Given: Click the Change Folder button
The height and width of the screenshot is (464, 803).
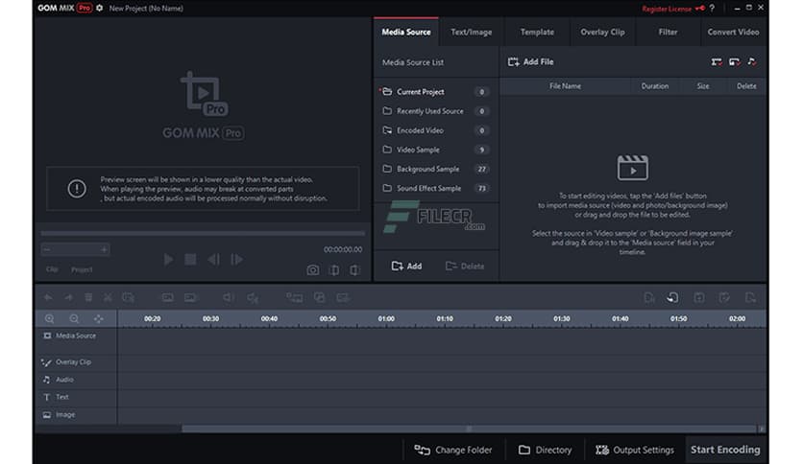Looking at the screenshot, I should pyautogui.click(x=453, y=450).
